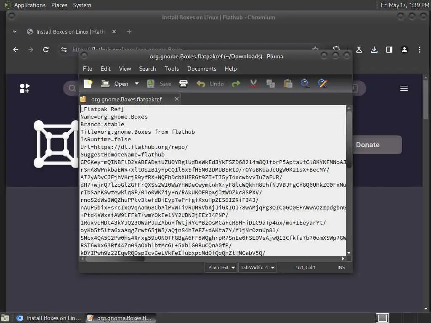Viewport: 431px width, 323px height.
Task: Open the Tab Width dropdown
Action: click(x=257, y=267)
